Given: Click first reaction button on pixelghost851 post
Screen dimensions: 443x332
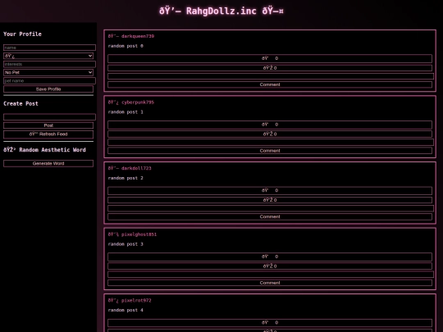Looking at the screenshot, I should [x=270, y=257].
